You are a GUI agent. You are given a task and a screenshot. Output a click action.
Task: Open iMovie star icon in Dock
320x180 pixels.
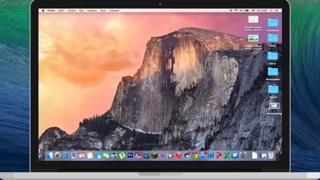click(162, 155)
